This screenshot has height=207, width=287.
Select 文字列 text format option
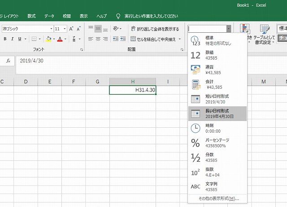tap(217, 187)
